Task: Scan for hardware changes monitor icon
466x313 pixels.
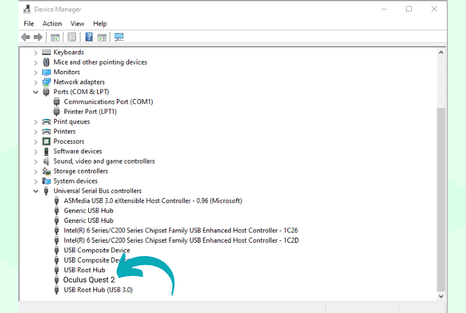Action: point(119,37)
